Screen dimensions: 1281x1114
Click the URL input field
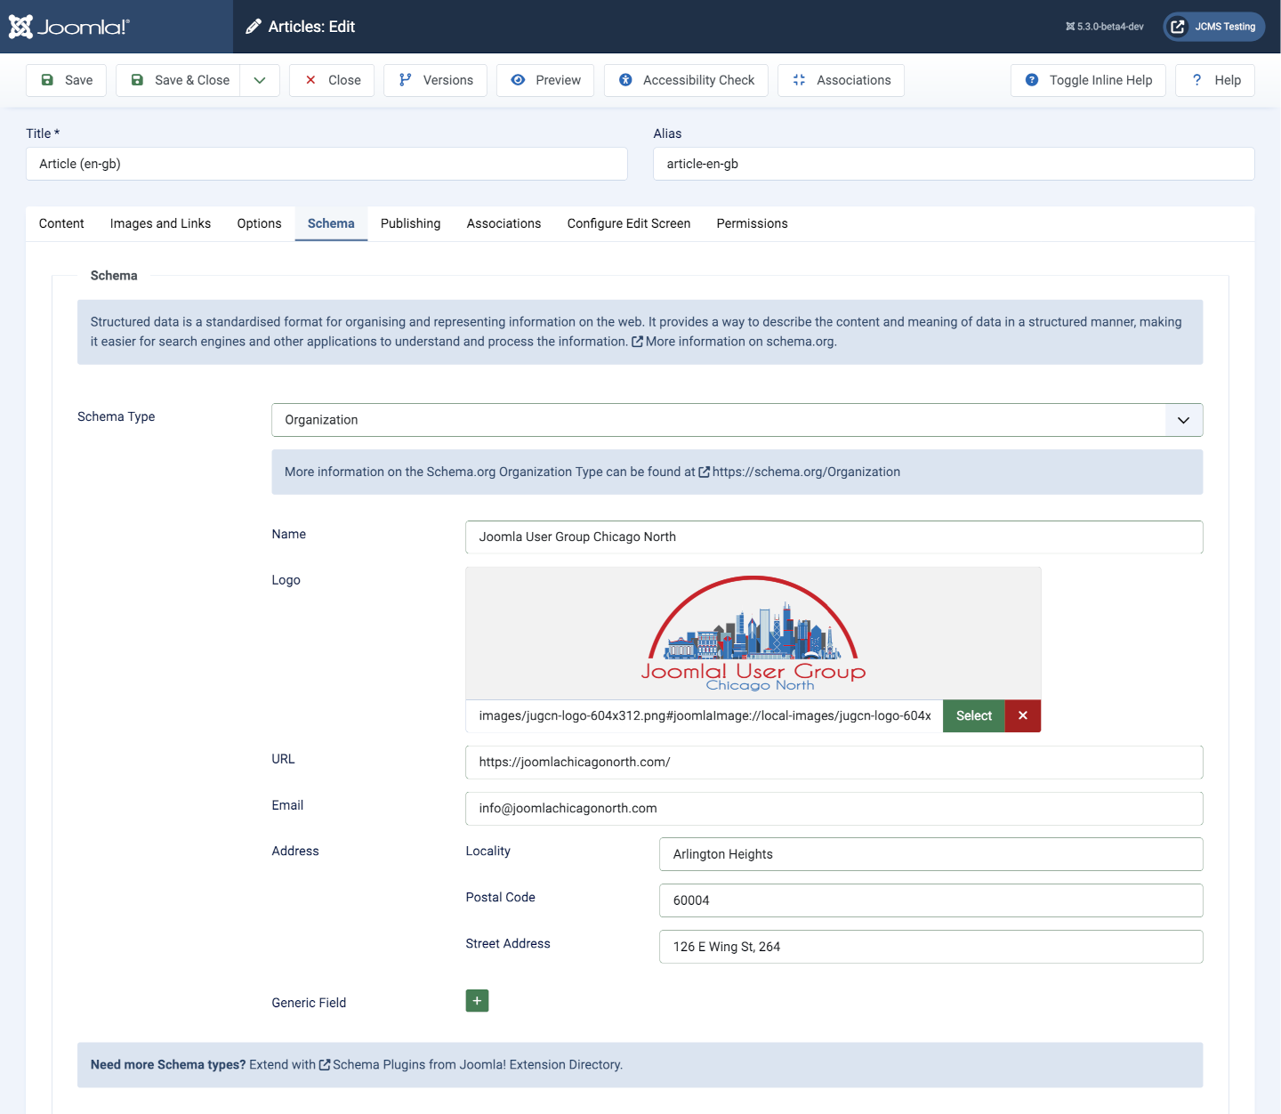click(x=834, y=763)
